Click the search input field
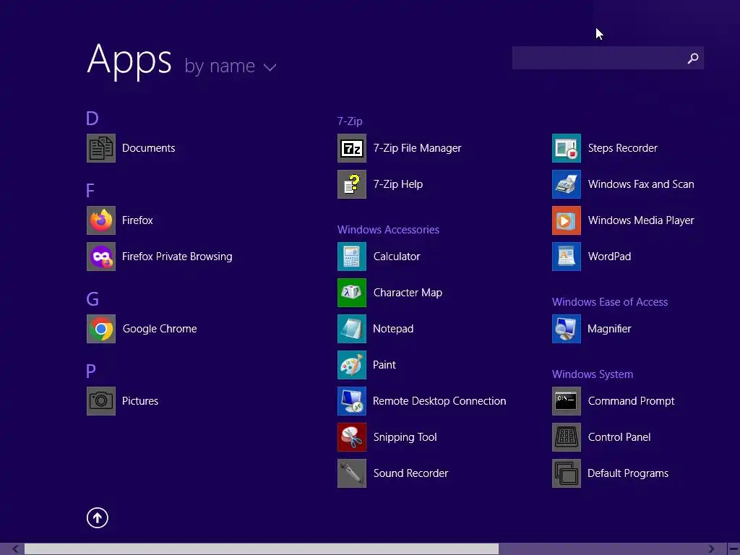Screen dimensions: 740x555 point(608,58)
